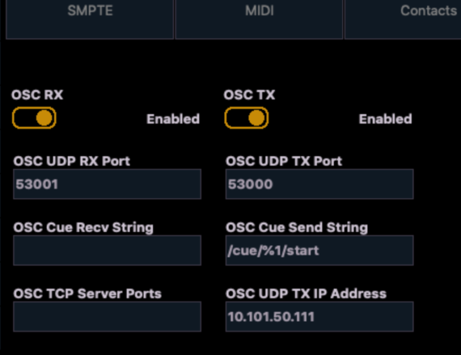Click the empty OSC Cue Recv String field
This screenshot has width=461, height=355.
click(107, 250)
